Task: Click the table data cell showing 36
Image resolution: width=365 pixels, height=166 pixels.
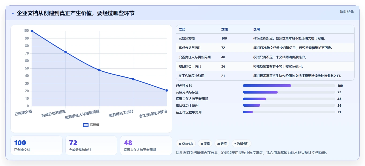Action: tap(223, 67)
